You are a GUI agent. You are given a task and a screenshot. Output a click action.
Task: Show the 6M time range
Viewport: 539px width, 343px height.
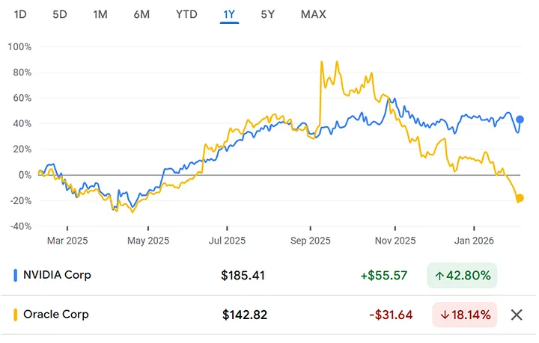tap(141, 14)
